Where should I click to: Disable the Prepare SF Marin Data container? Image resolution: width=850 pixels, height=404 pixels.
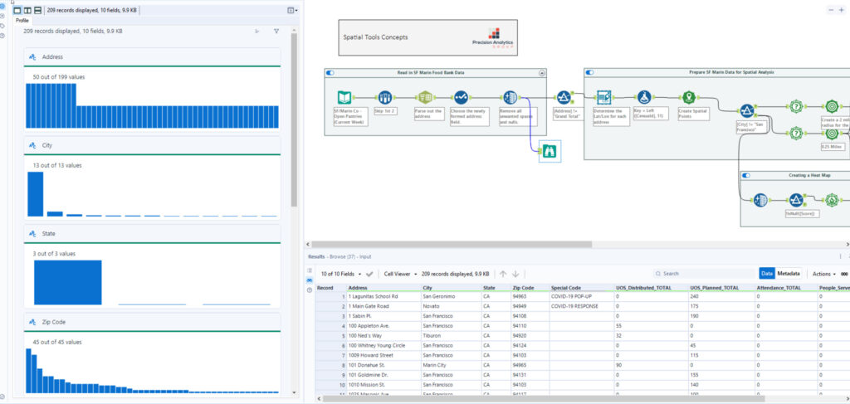(592, 73)
